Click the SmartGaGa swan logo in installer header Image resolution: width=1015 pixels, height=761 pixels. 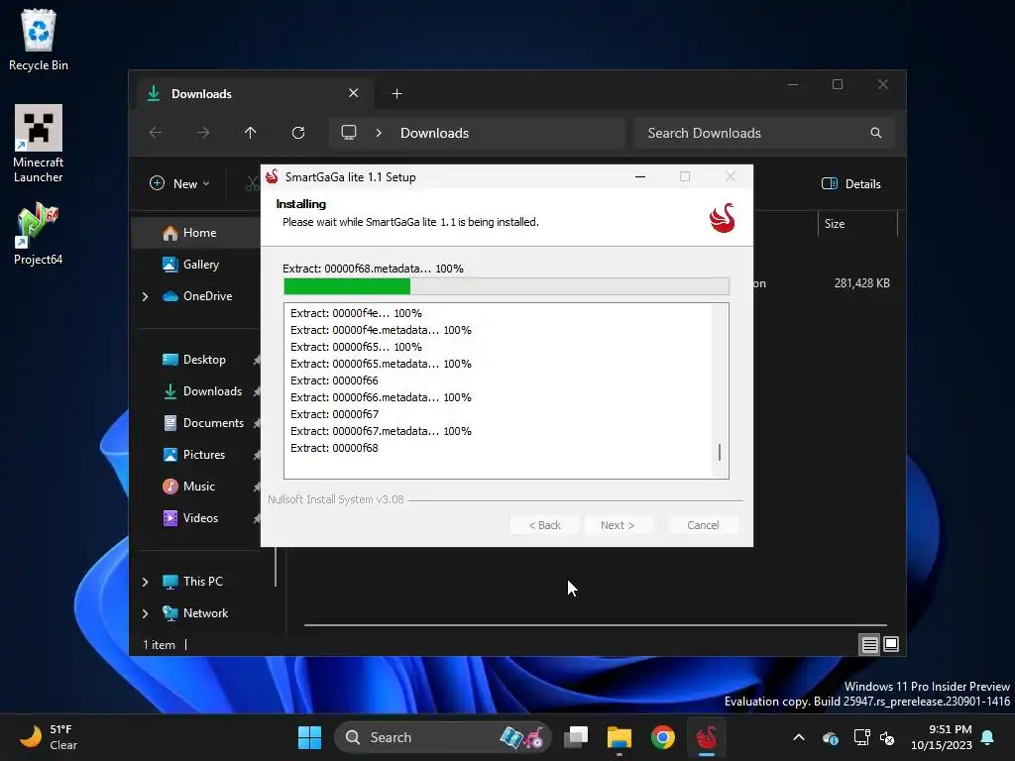pos(722,218)
